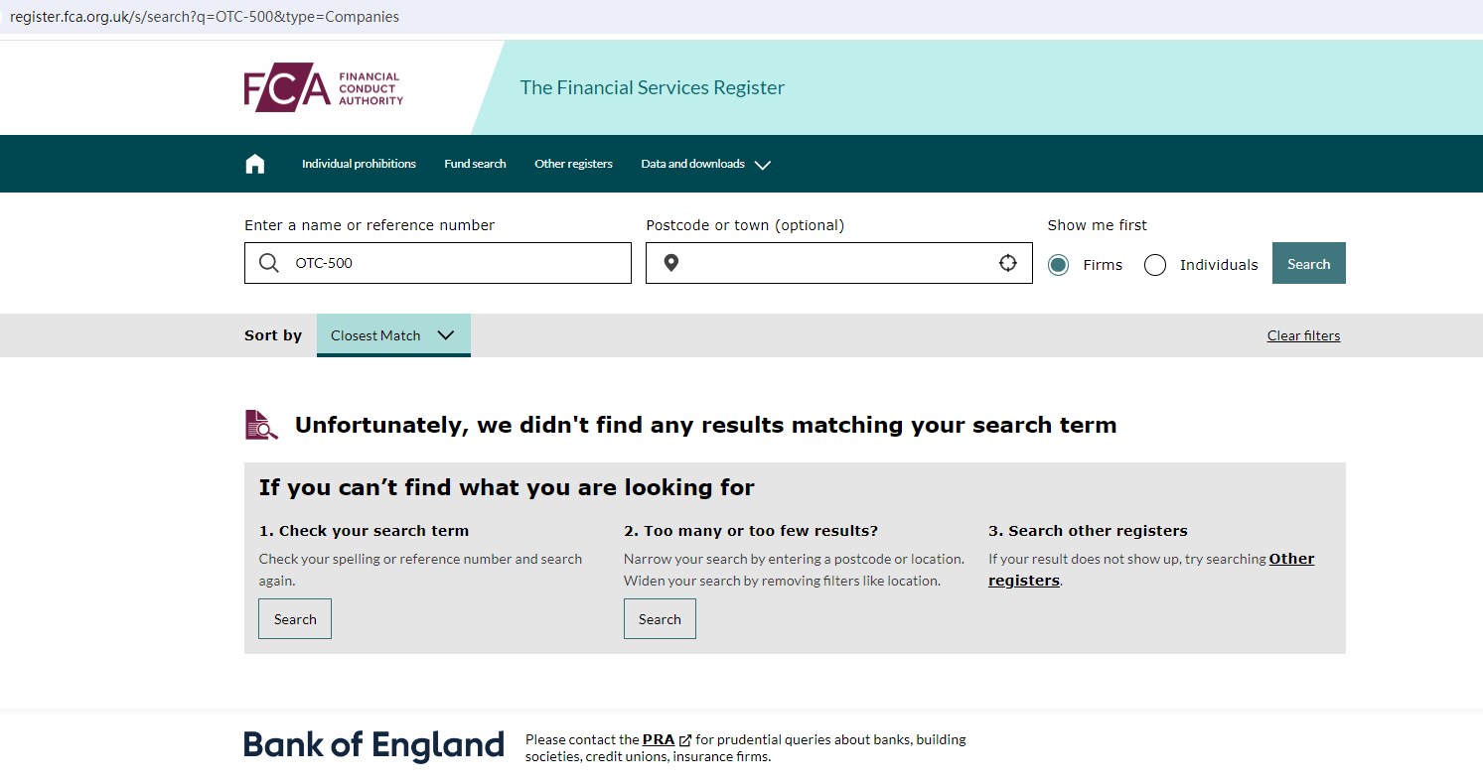This screenshot has height=783, width=1483.
Task: Click Search button under Check your search term
Action: point(295,619)
